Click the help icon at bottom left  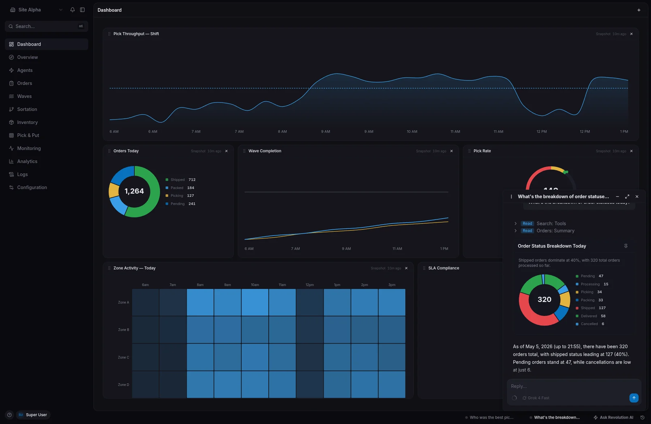9,415
